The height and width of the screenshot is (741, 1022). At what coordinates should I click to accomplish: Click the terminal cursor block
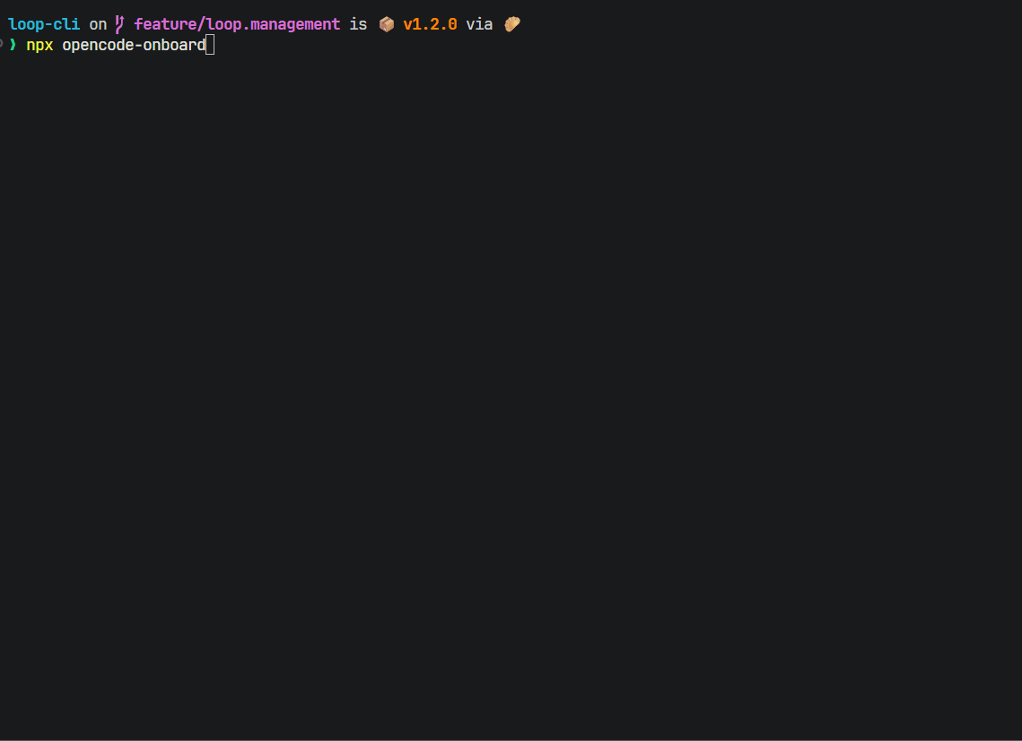pyautogui.click(x=210, y=45)
